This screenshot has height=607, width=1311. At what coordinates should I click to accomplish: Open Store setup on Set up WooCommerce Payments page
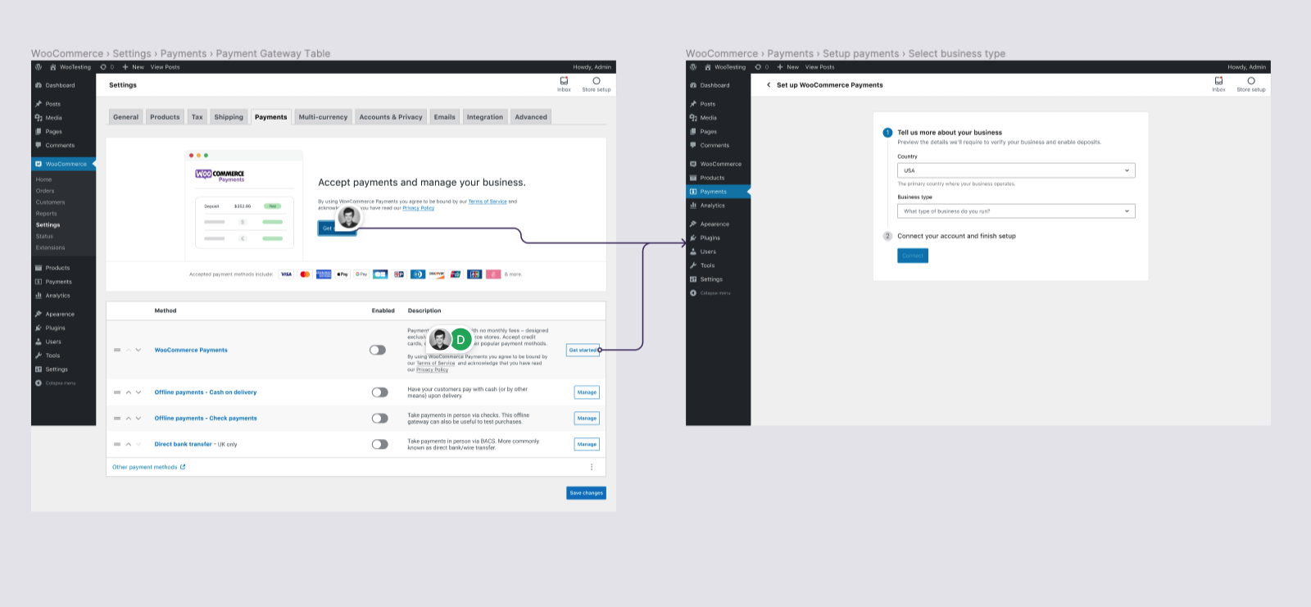pyautogui.click(x=1251, y=84)
